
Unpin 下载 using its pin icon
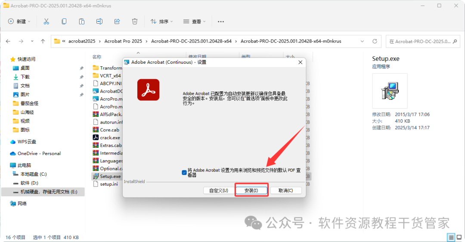coord(81,77)
